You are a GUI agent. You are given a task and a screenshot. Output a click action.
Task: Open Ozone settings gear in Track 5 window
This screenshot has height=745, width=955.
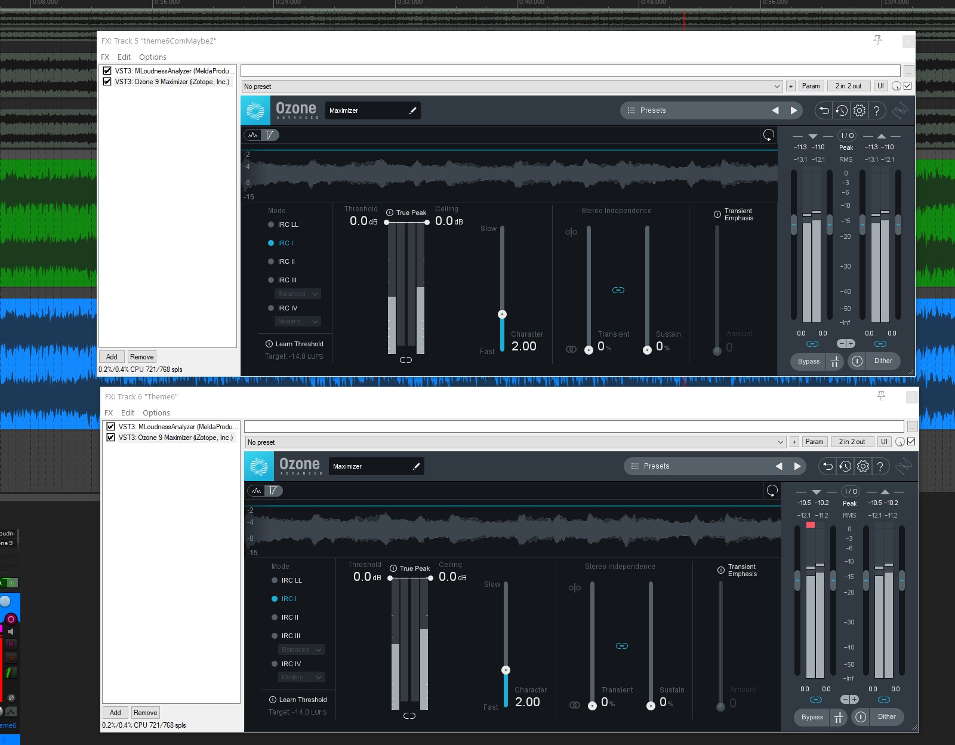pos(860,110)
